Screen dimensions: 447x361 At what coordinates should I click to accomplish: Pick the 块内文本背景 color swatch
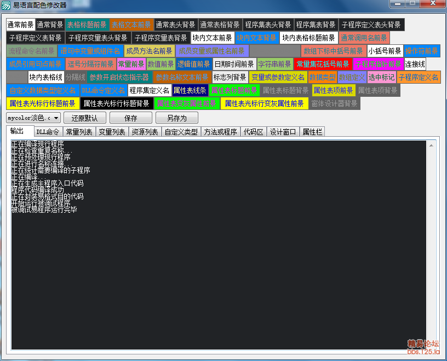[x=257, y=38]
